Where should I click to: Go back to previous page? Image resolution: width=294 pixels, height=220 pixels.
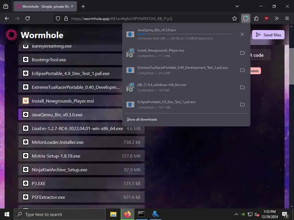(7, 18)
